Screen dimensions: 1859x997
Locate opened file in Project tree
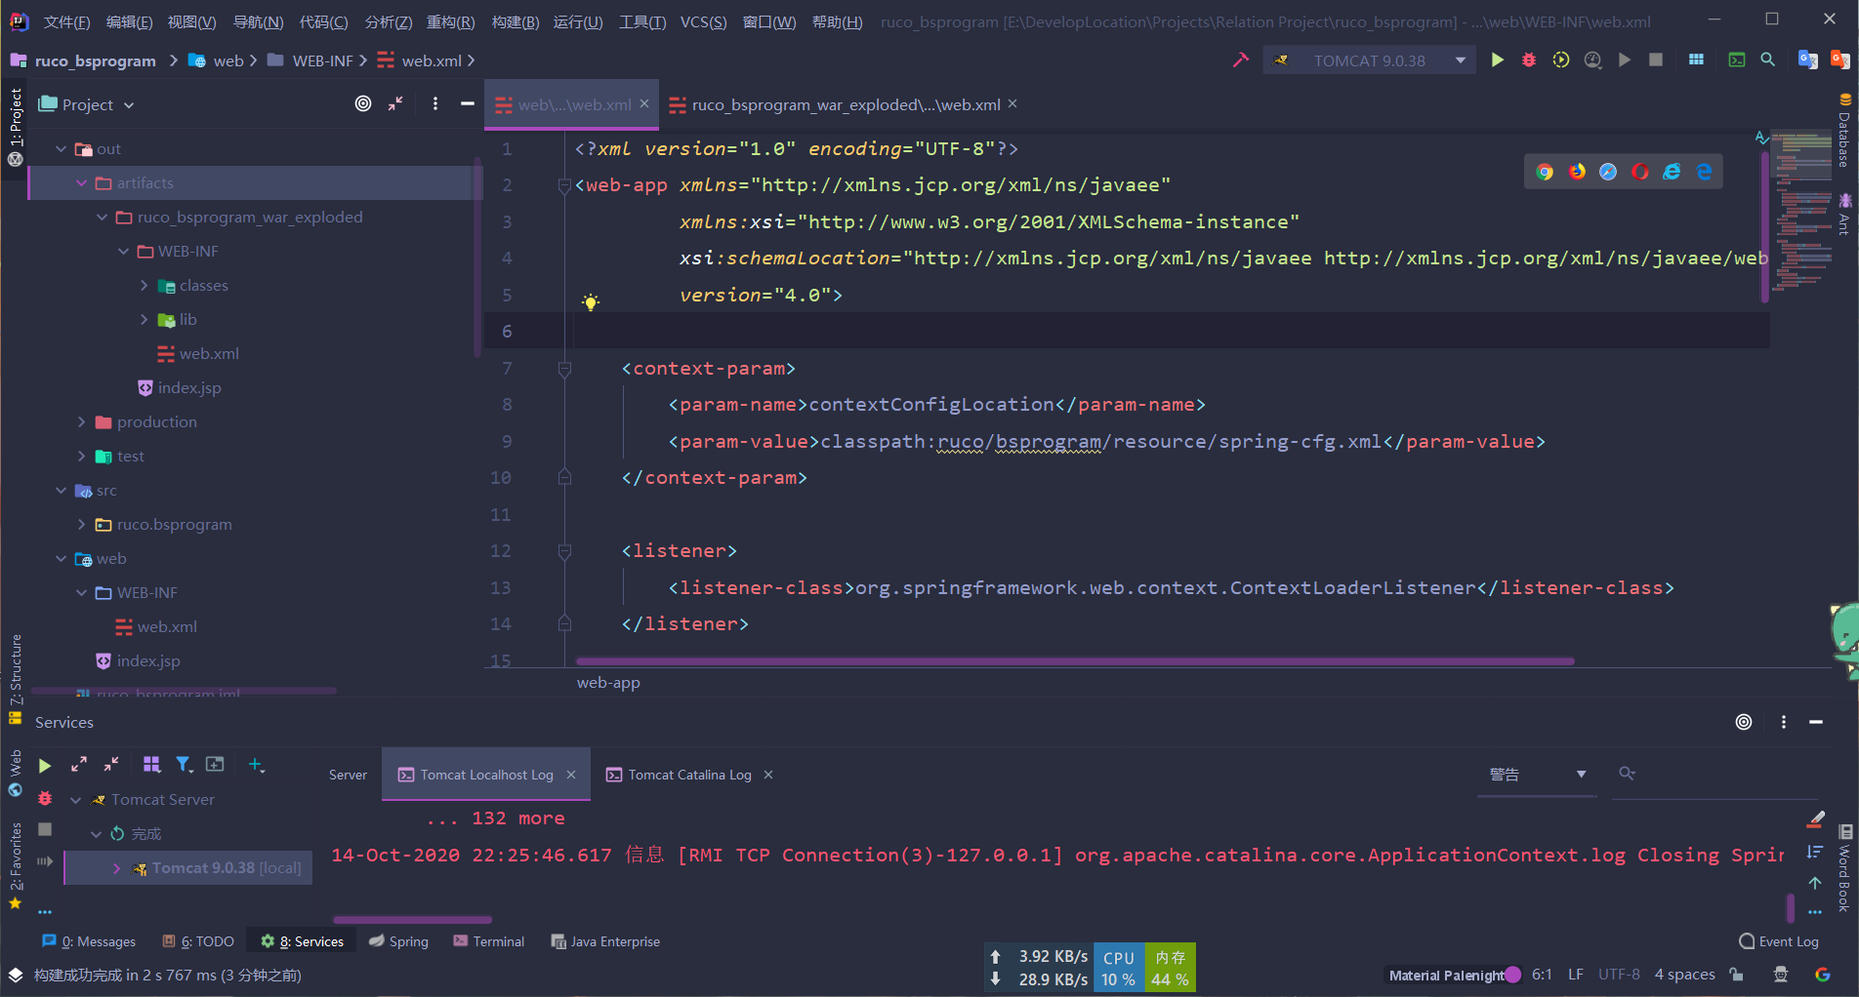click(363, 103)
